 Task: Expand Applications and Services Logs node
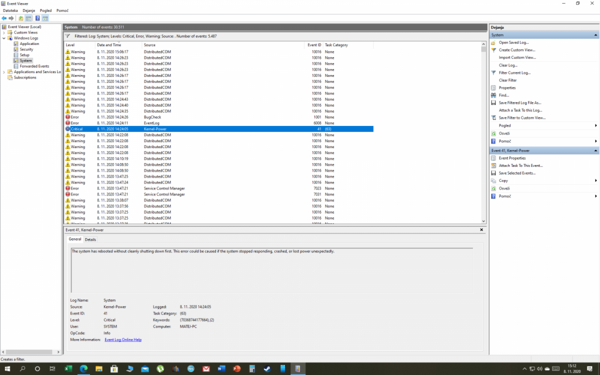click(x=4, y=72)
